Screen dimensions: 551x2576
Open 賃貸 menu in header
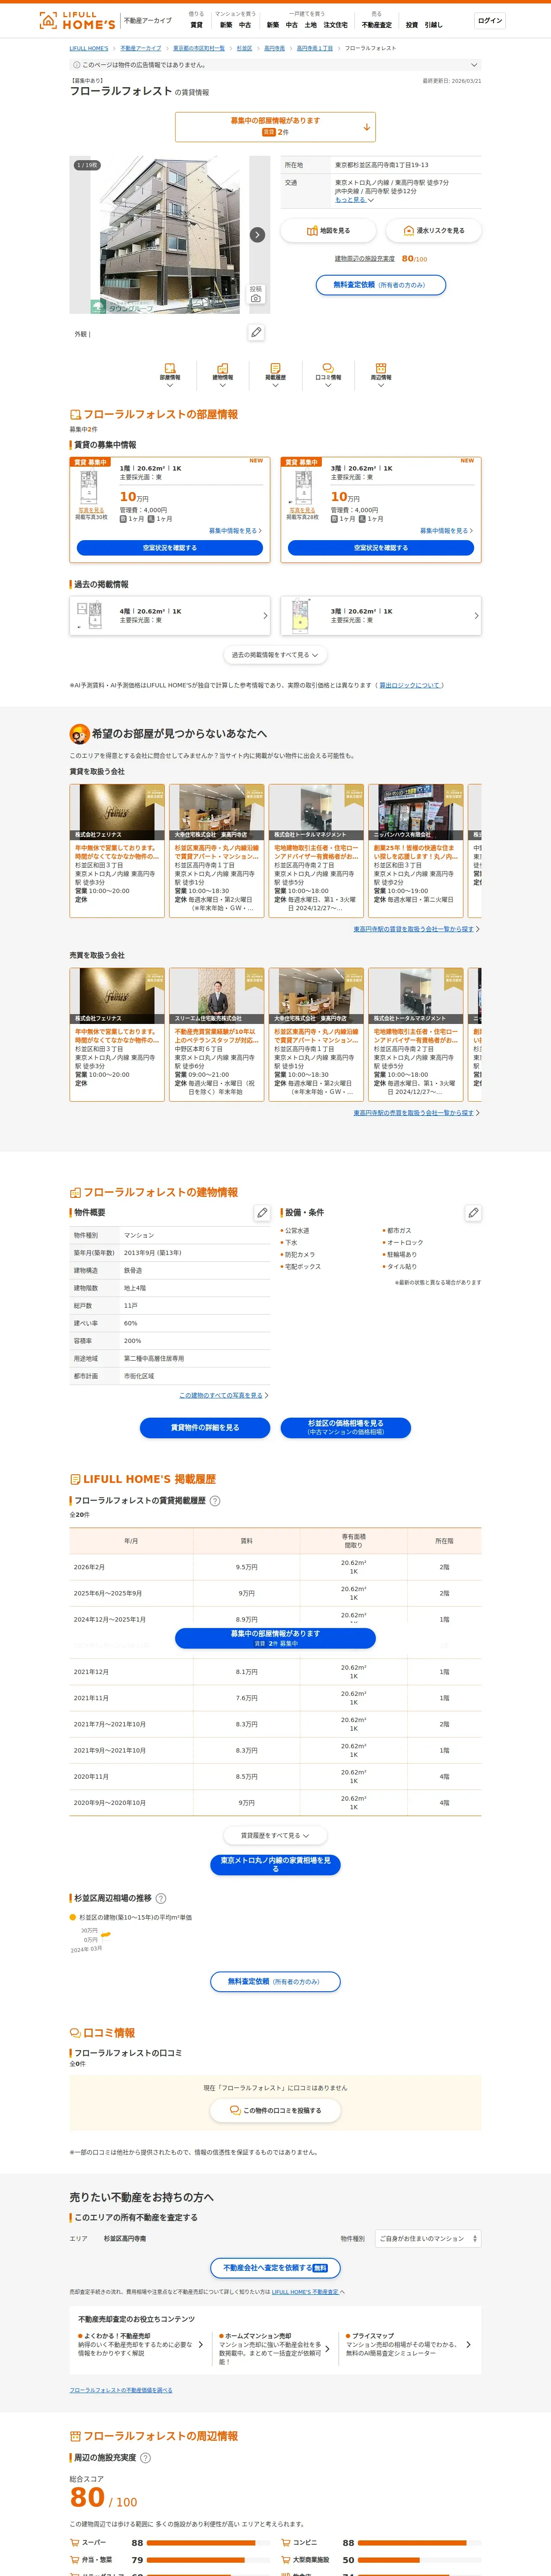196,25
